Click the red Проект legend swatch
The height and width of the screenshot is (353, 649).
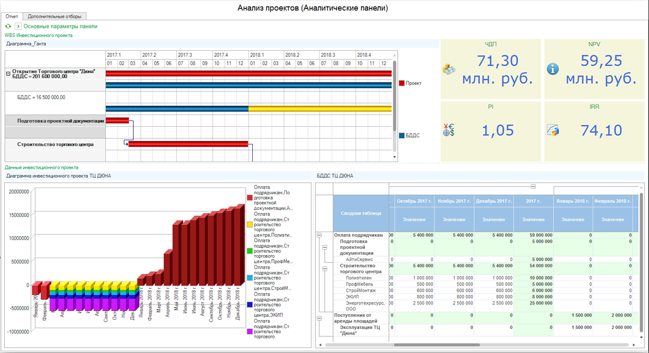pos(402,83)
